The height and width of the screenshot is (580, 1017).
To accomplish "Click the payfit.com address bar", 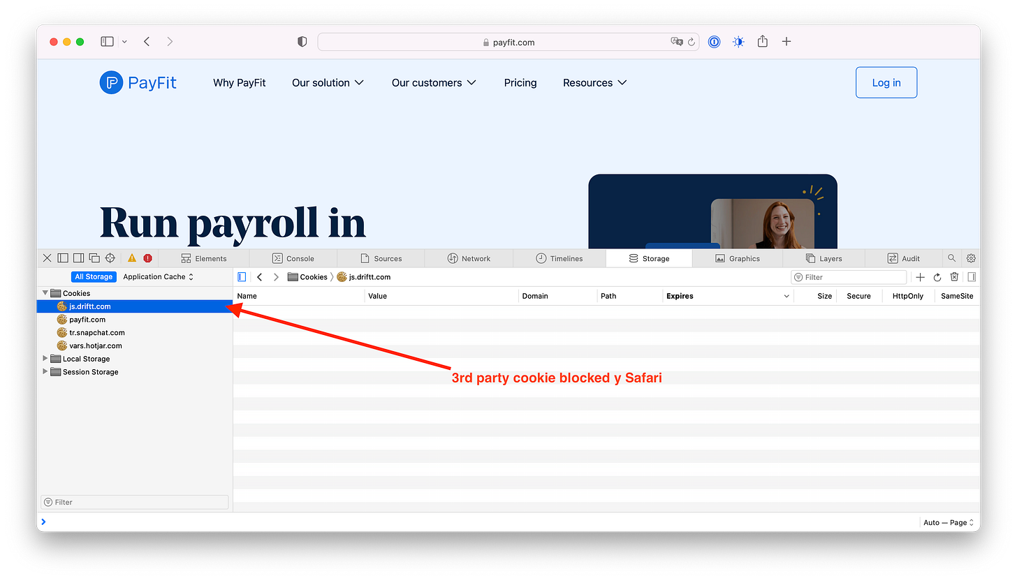I will click(x=508, y=42).
